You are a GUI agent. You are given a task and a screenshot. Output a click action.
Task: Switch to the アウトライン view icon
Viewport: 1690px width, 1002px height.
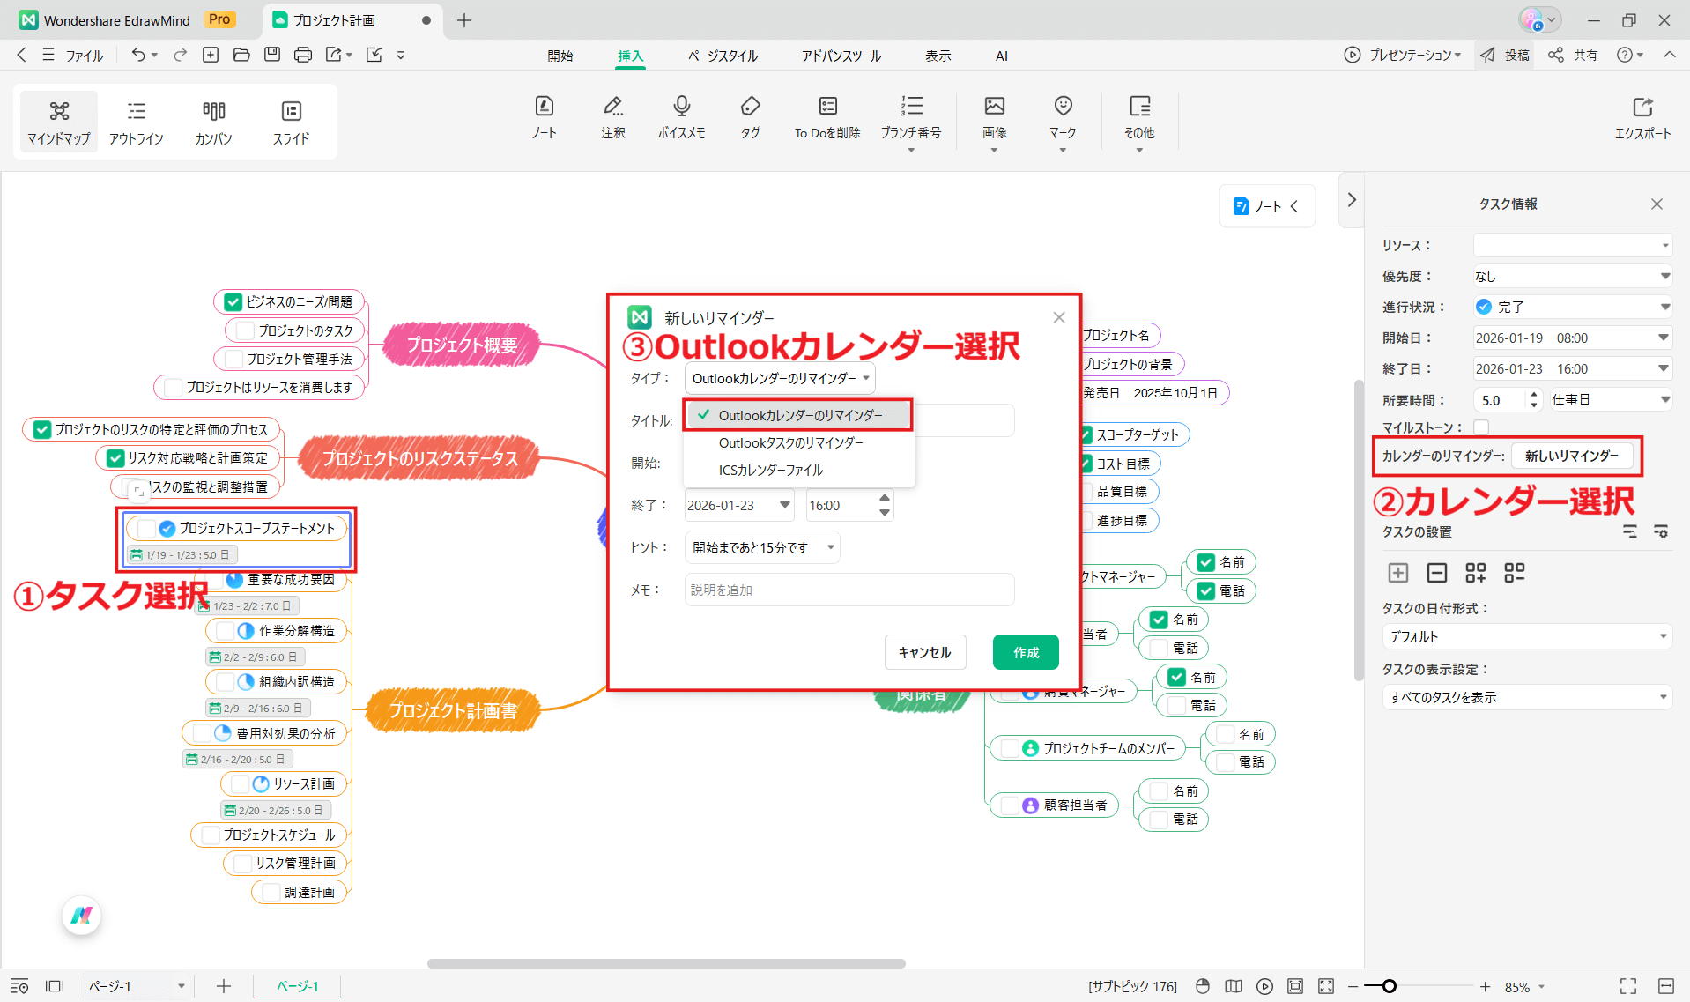(x=136, y=121)
